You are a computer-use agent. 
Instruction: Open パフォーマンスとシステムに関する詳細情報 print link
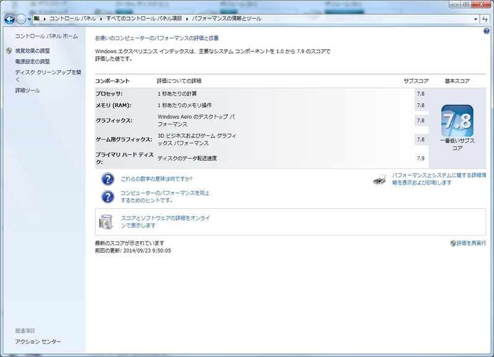(x=439, y=178)
